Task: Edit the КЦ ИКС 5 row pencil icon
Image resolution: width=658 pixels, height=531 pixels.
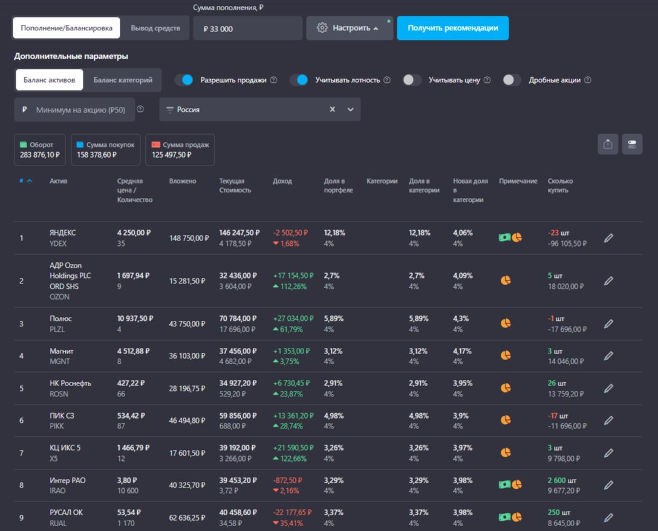Action: [x=608, y=453]
